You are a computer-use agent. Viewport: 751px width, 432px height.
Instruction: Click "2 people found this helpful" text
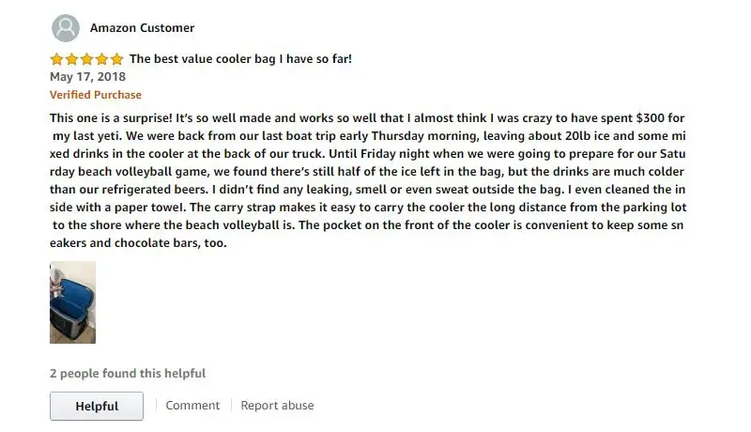pos(128,373)
